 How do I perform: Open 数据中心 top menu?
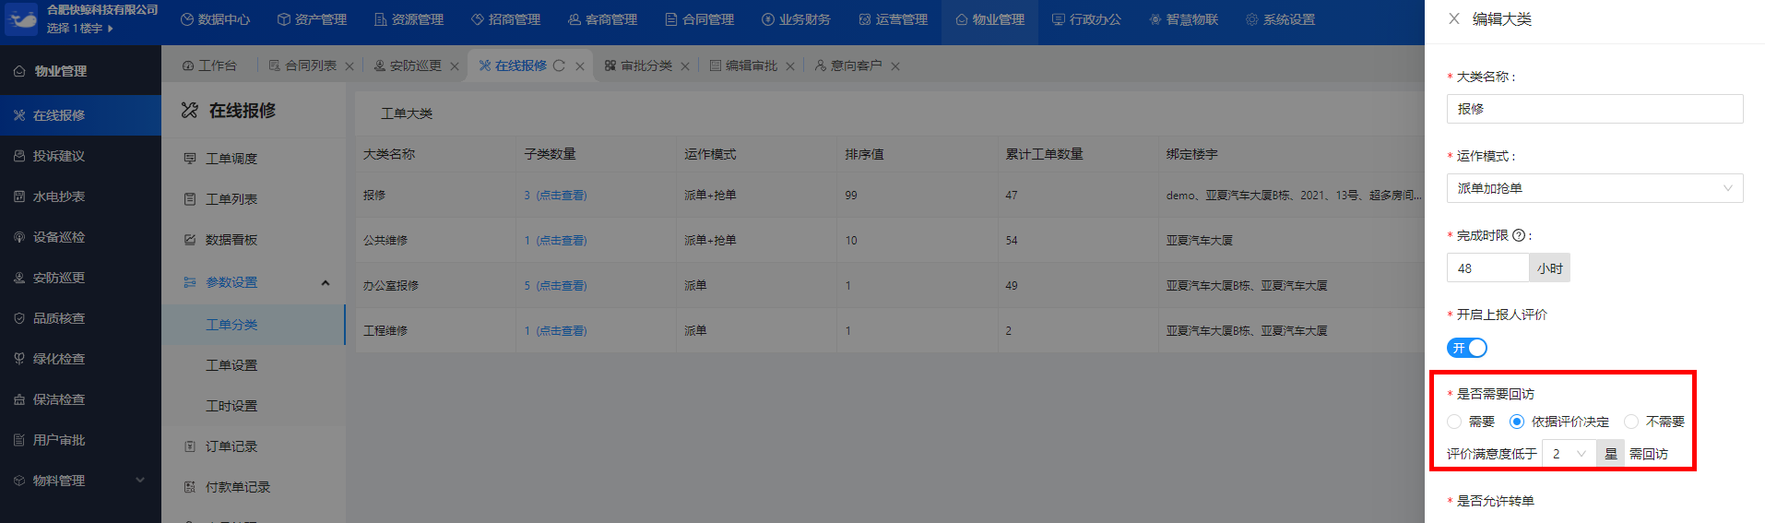pyautogui.click(x=215, y=19)
